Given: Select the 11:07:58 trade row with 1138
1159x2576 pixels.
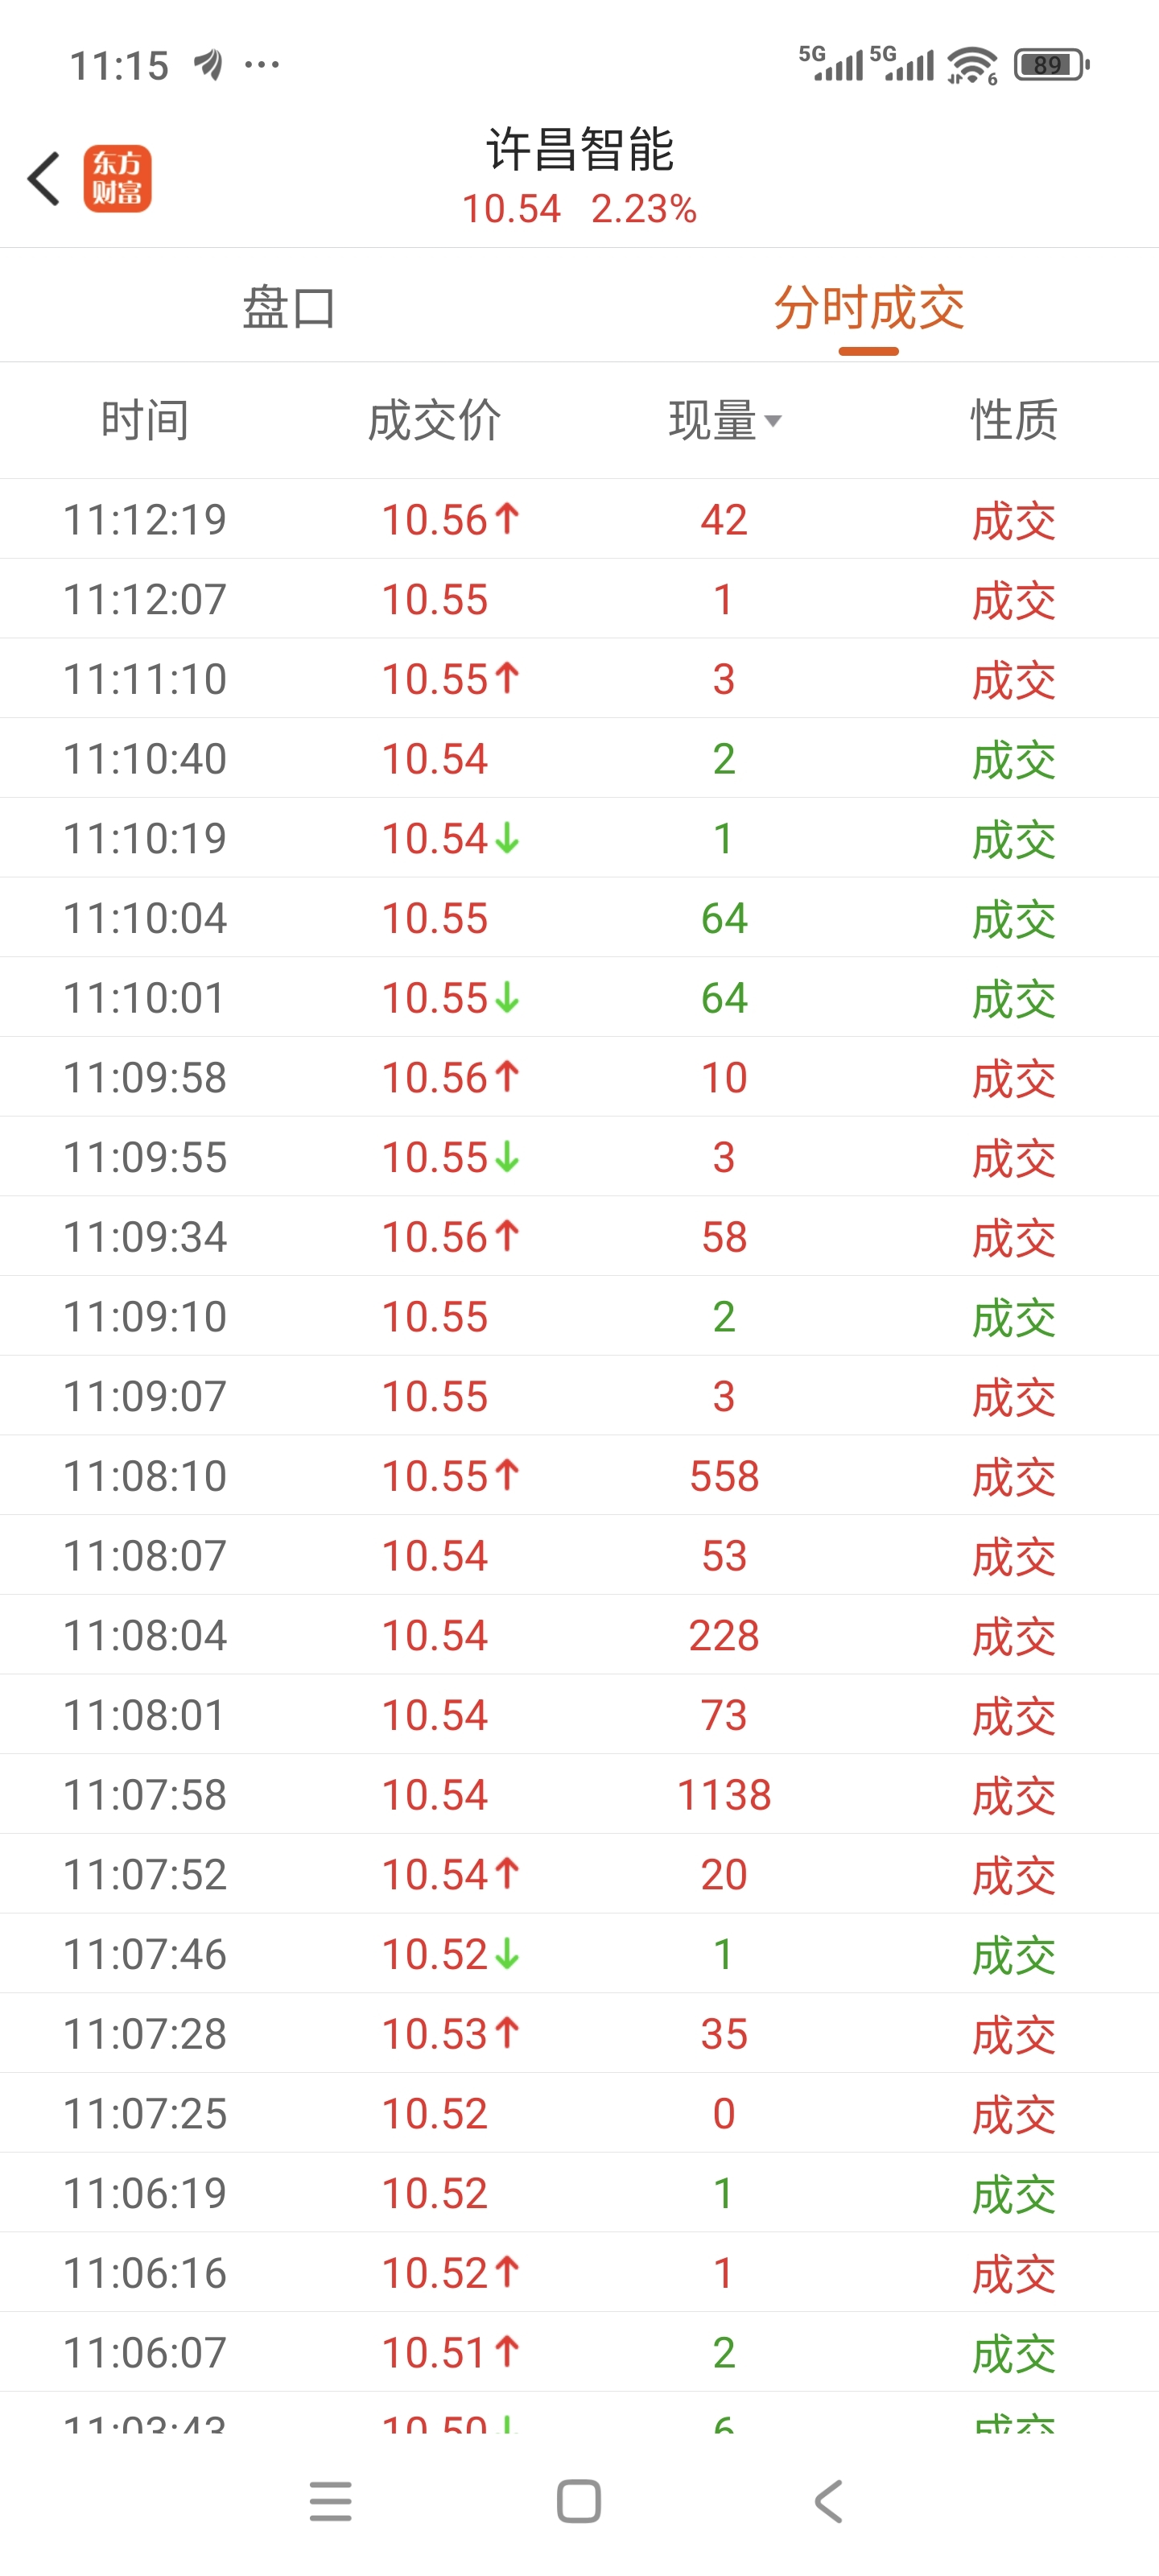Looking at the screenshot, I should pyautogui.click(x=579, y=1794).
